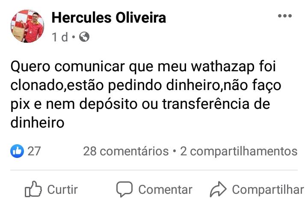
Task: View the 27 reactions count
Action: (34, 151)
